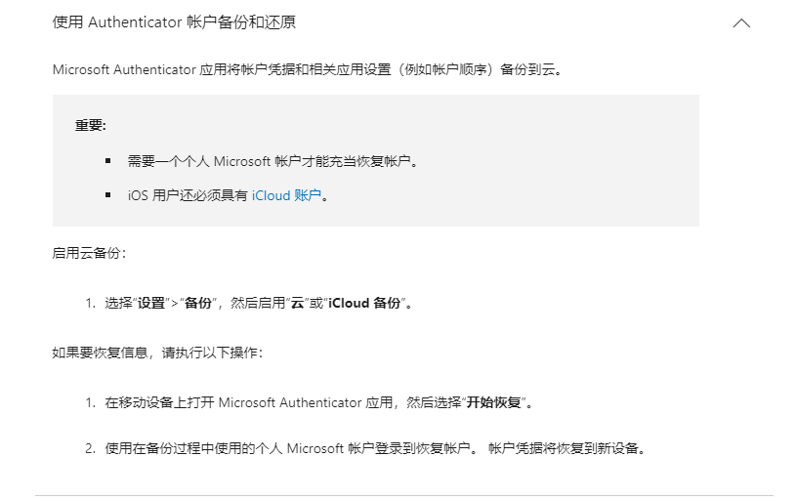The height and width of the screenshot is (500, 797).
Task: Click the text iOS 用户还必须具有
Action: pos(188,195)
